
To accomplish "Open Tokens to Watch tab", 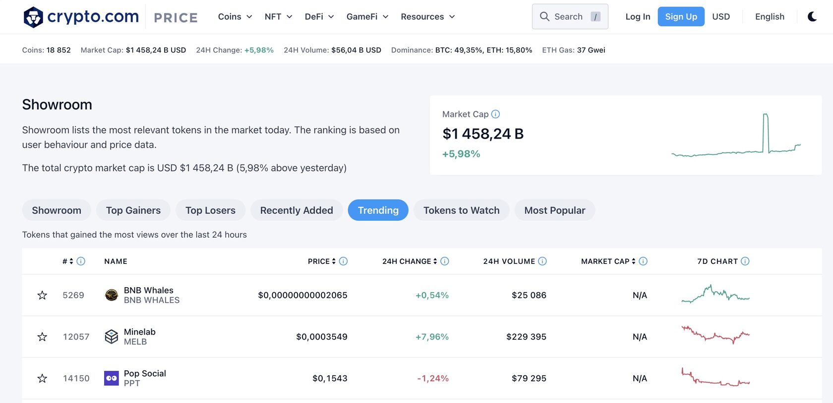I will pos(462,210).
